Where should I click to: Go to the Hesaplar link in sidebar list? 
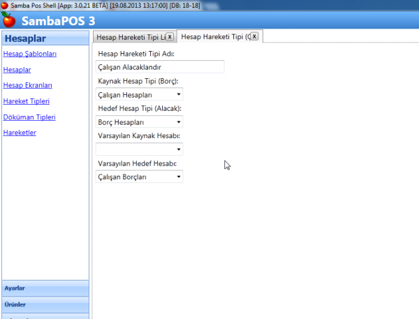point(17,70)
